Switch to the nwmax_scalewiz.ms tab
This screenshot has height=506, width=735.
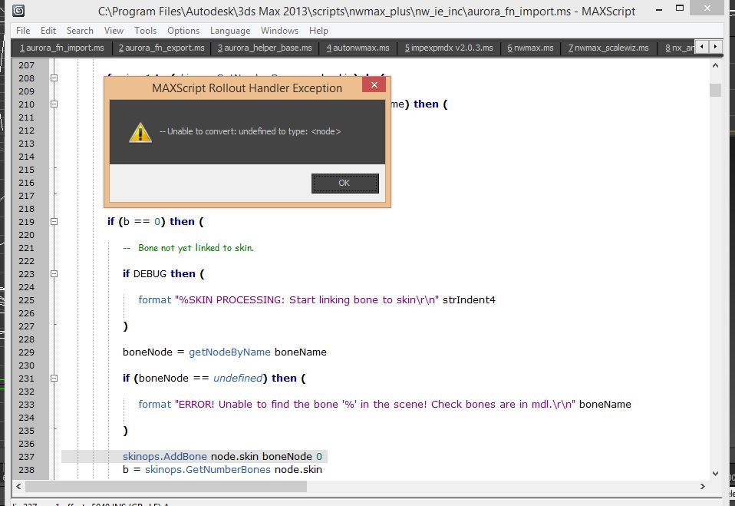coord(608,48)
